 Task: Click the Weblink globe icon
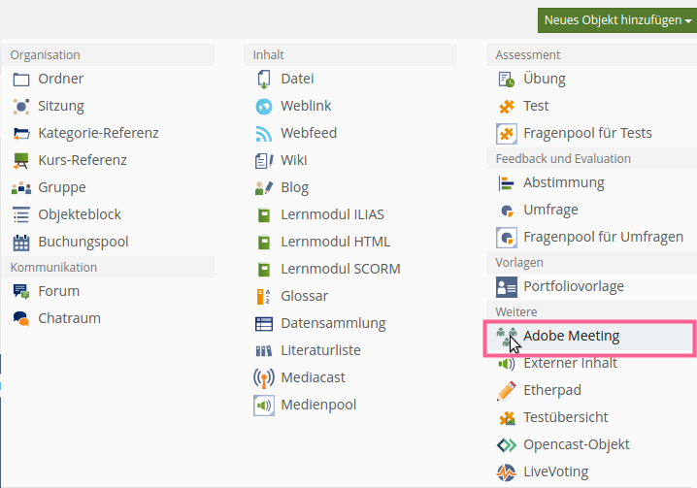[x=264, y=106]
